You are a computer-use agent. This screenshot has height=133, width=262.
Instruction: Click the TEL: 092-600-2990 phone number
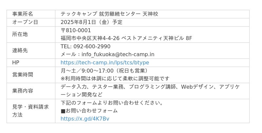[85, 46]
